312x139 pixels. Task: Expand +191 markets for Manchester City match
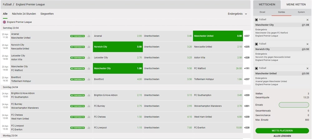coord(247,68)
